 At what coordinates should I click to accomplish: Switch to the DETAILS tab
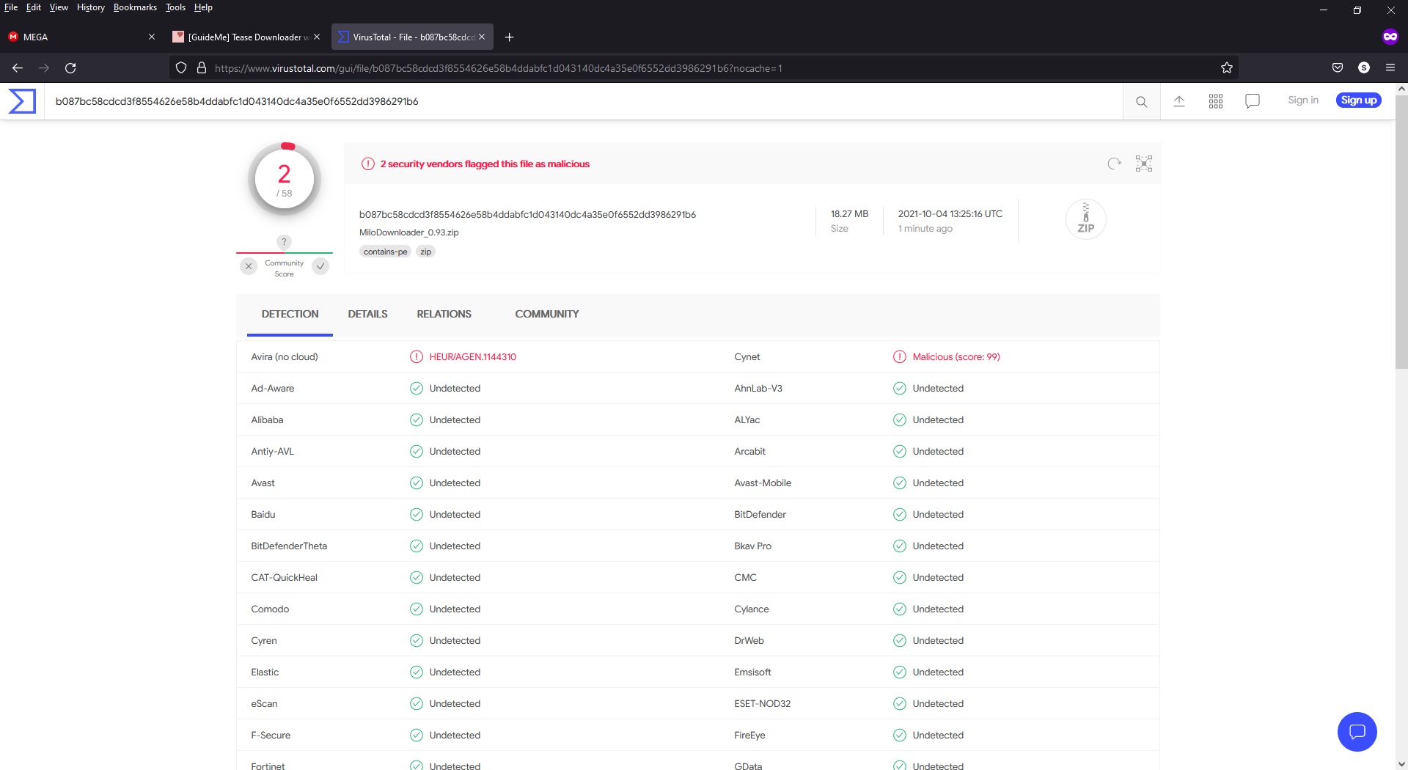coord(367,314)
